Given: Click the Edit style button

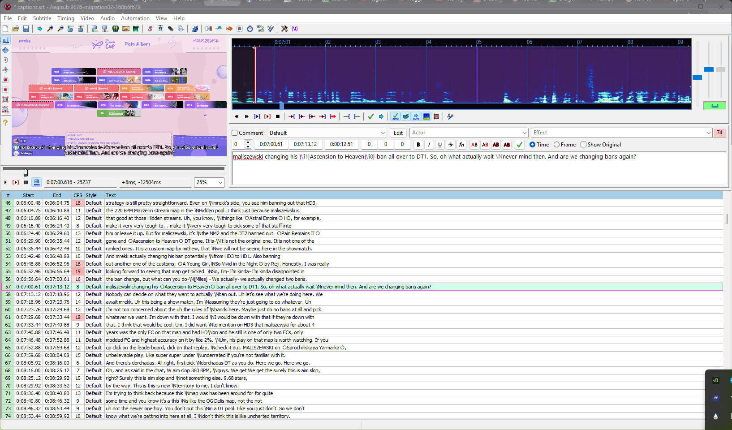Looking at the screenshot, I should tap(398, 133).
